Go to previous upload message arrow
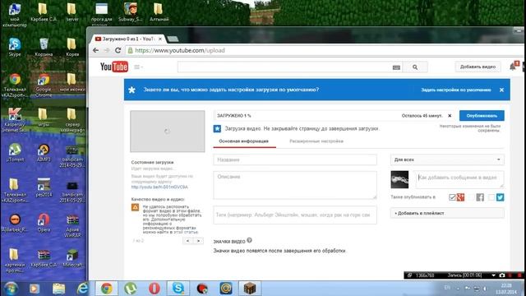 coord(188,241)
